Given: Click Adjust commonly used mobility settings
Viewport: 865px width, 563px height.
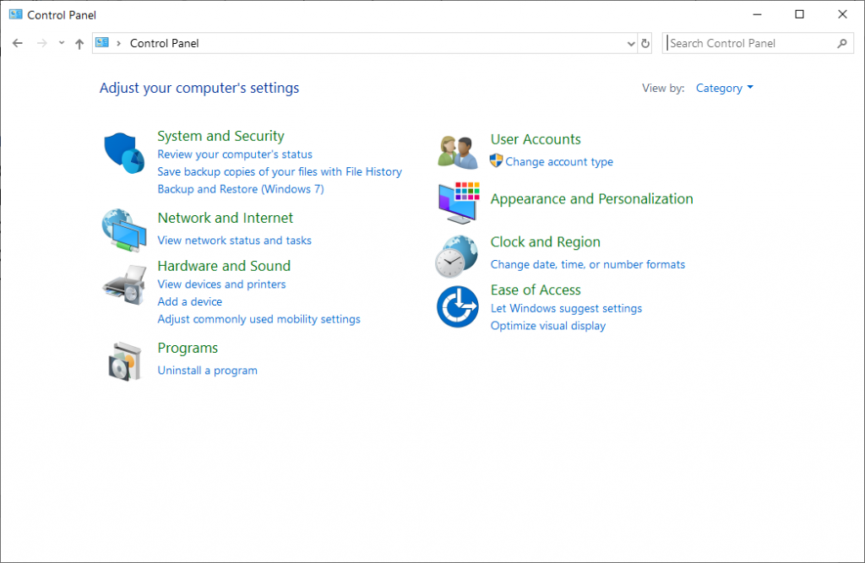Looking at the screenshot, I should pos(258,318).
